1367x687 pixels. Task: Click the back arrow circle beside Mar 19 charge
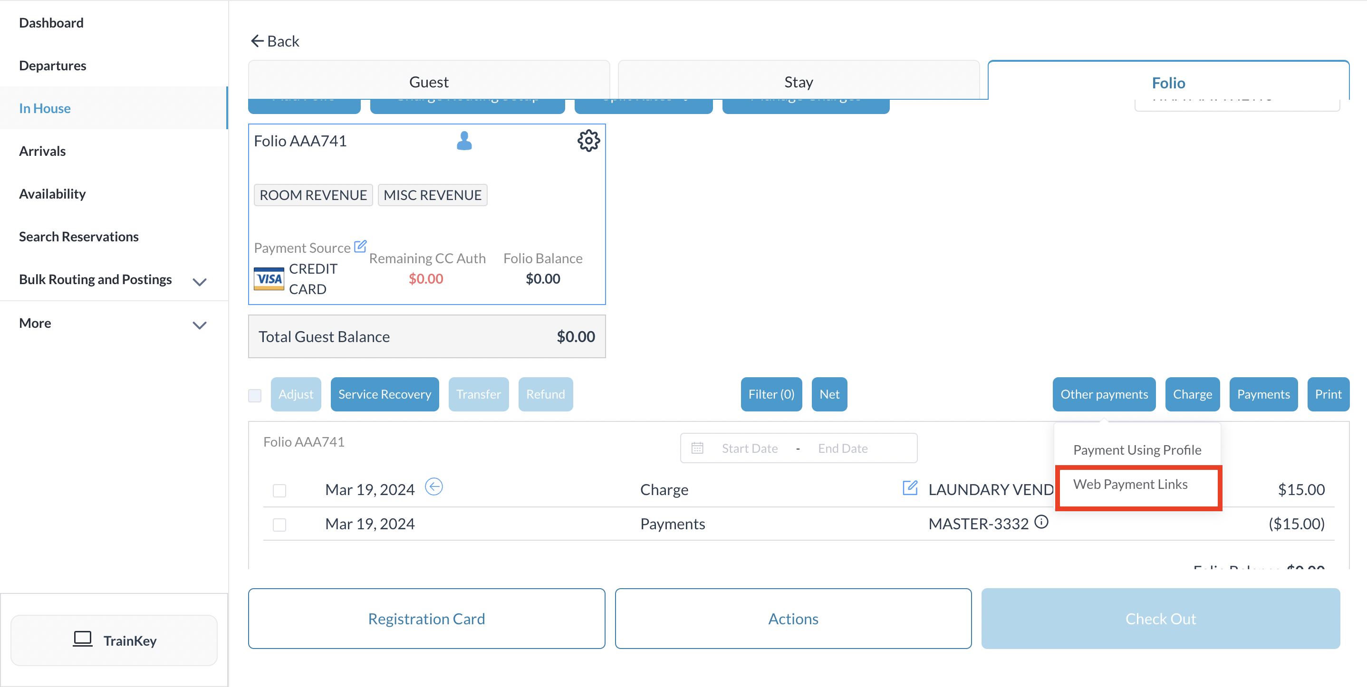(x=433, y=487)
